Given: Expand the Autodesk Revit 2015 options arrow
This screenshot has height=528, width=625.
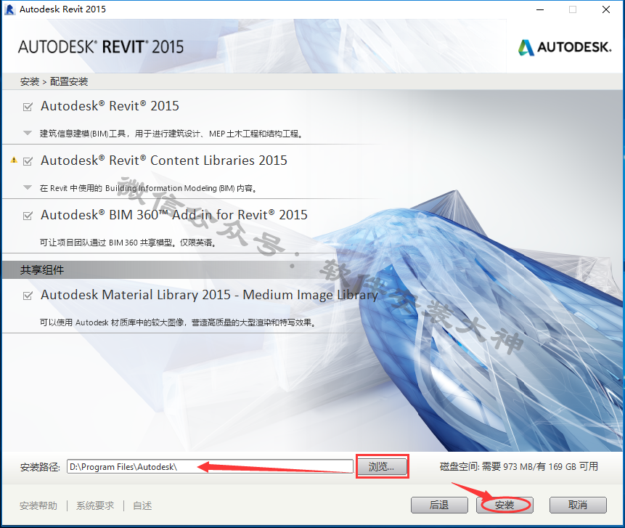Looking at the screenshot, I should tap(28, 133).
